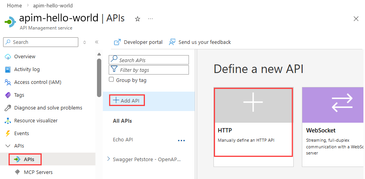This screenshot has height=179, width=365.
Task: Click the apim-hello-world breadcrumb
Action: point(53,5)
